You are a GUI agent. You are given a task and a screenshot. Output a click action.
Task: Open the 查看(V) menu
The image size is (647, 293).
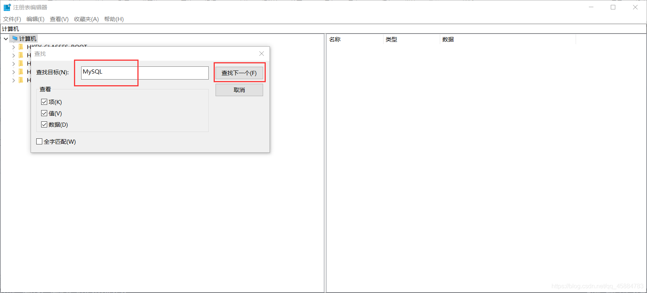(x=59, y=19)
